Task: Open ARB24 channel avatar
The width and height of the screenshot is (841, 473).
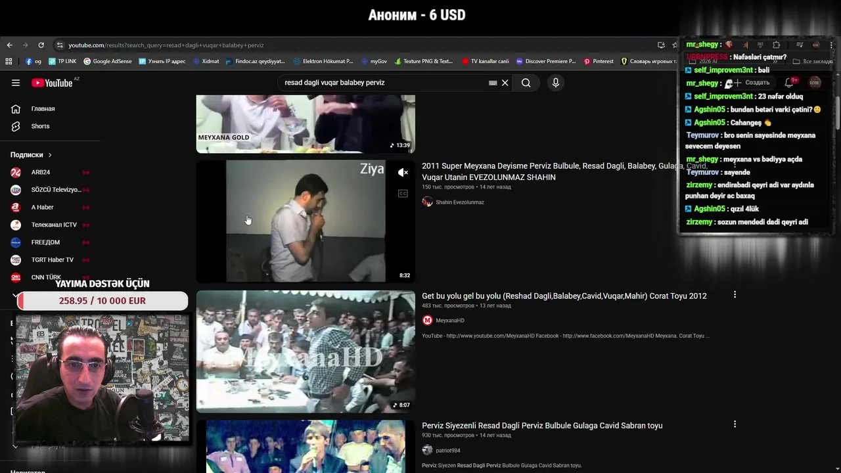Action: tap(16, 172)
